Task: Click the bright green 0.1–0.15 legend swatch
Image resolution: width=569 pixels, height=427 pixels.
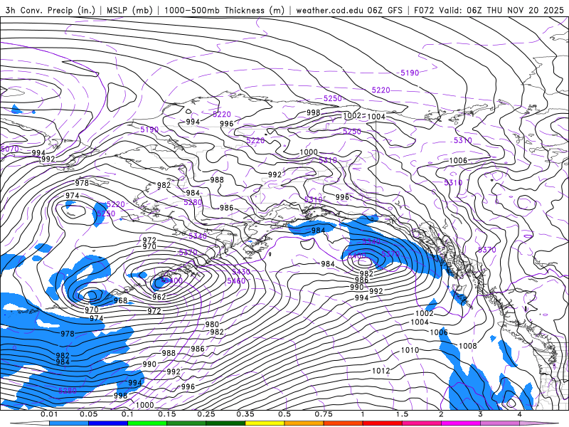Action: pyautogui.click(x=147, y=423)
